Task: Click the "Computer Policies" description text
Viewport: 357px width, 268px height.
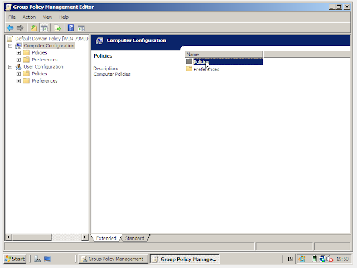Action: [112, 74]
